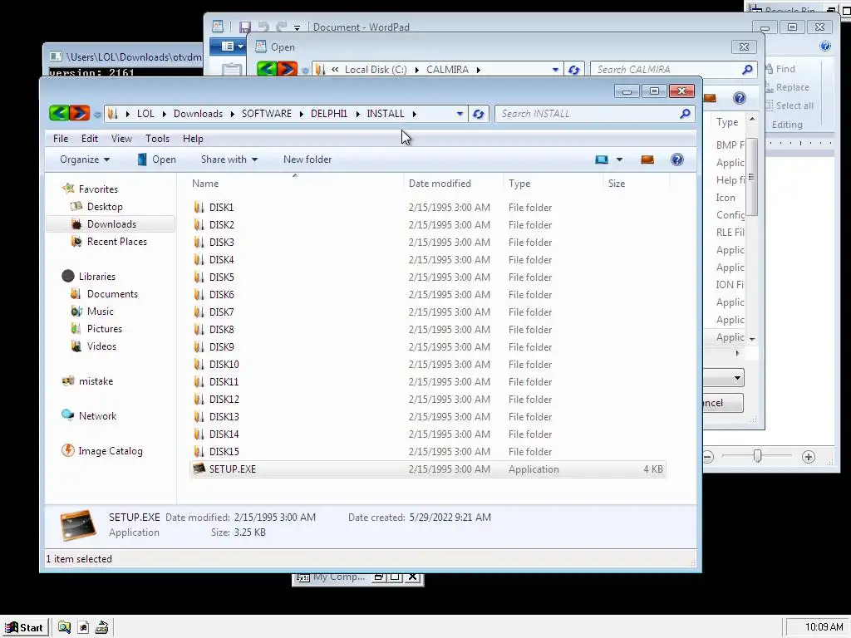Click Find in the WordPad ribbon

[x=780, y=69]
